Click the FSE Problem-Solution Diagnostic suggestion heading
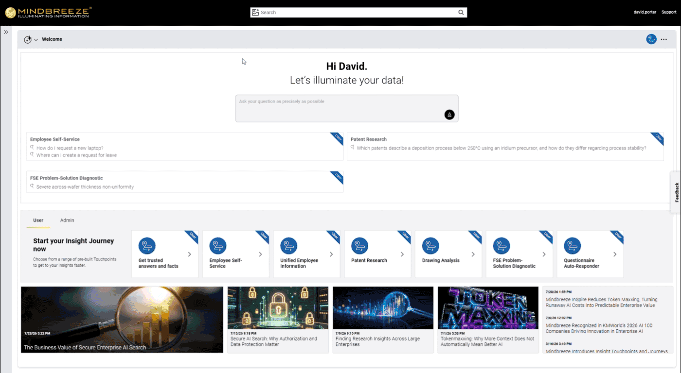 coord(66,178)
